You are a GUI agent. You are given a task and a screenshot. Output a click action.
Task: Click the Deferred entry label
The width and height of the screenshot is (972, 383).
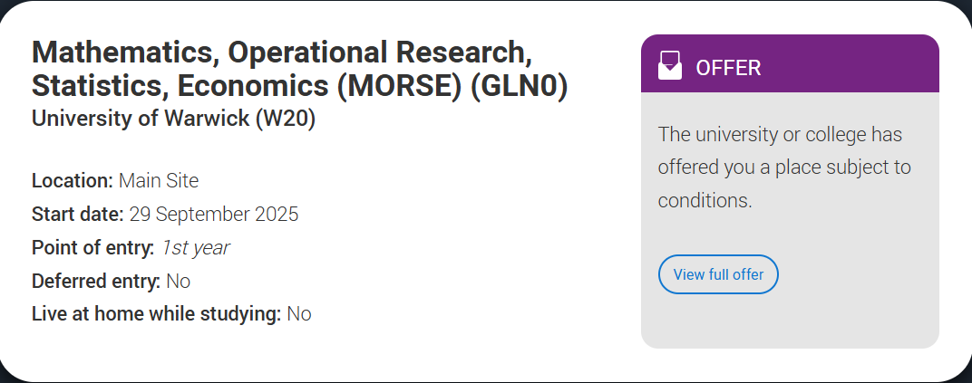(x=96, y=282)
